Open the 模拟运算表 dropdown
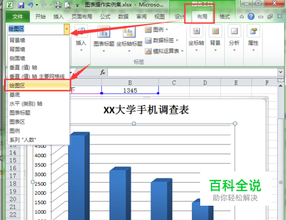Viewport: 286px width, 220px height. 164,51
